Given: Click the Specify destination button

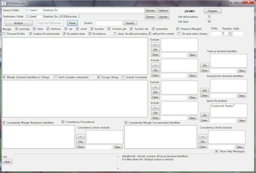Looking at the screenshot, I should [x=163, y=17].
